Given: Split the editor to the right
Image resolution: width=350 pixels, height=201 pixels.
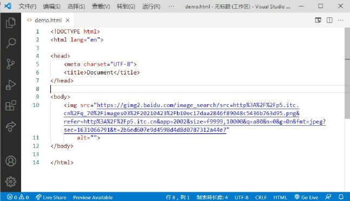Looking at the screenshot, I should pyautogui.click(x=329, y=20).
